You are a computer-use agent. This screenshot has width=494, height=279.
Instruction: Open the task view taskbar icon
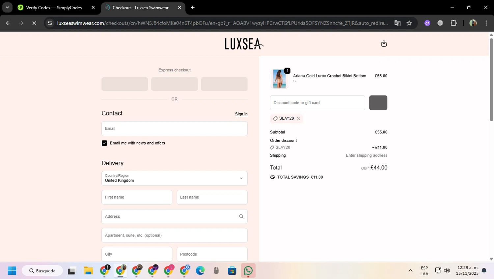72,271
